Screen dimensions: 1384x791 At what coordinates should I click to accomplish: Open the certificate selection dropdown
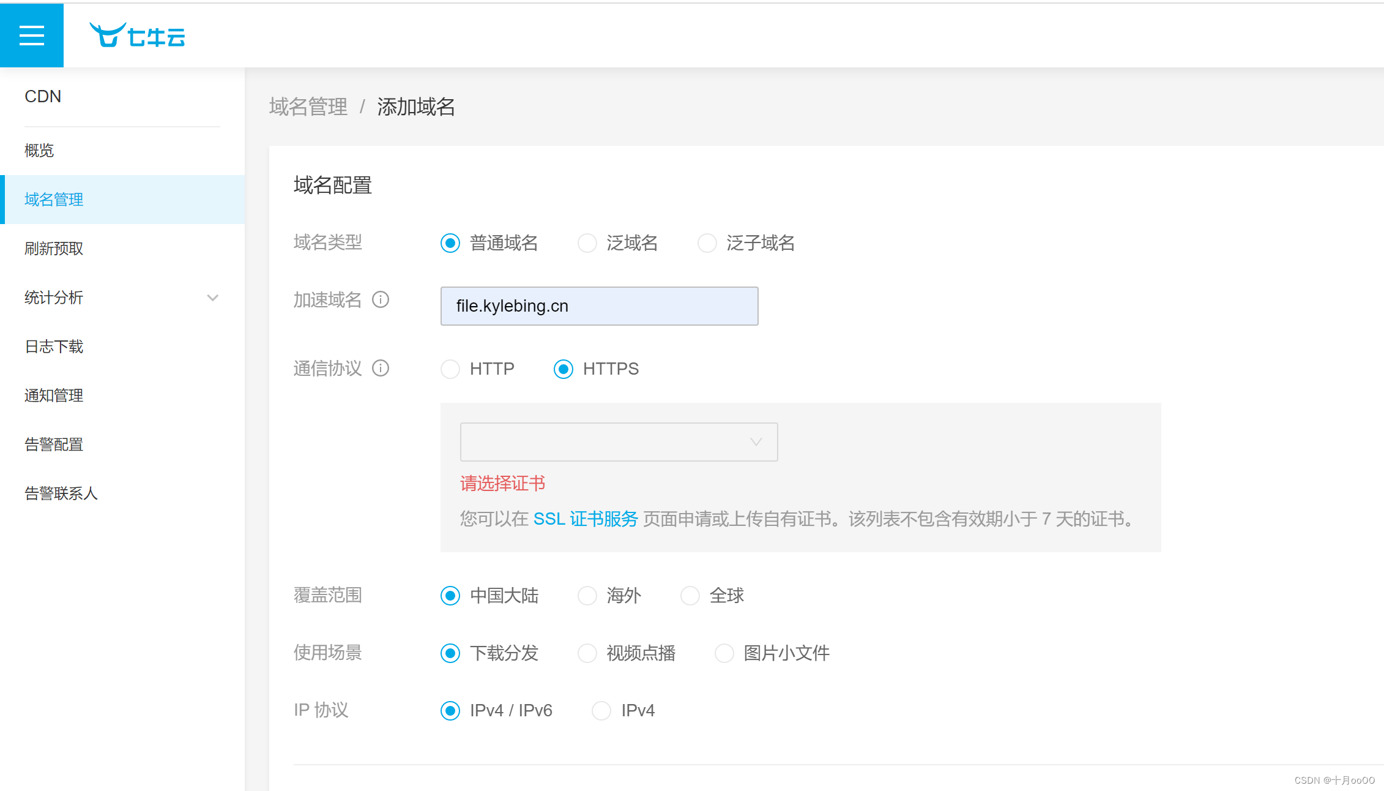pos(618,441)
